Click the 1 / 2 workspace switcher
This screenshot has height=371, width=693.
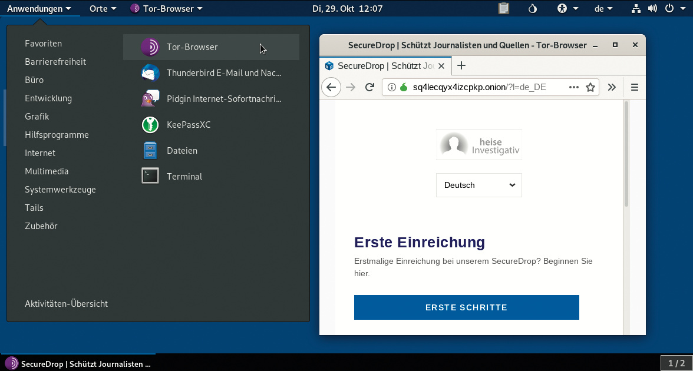(x=676, y=363)
